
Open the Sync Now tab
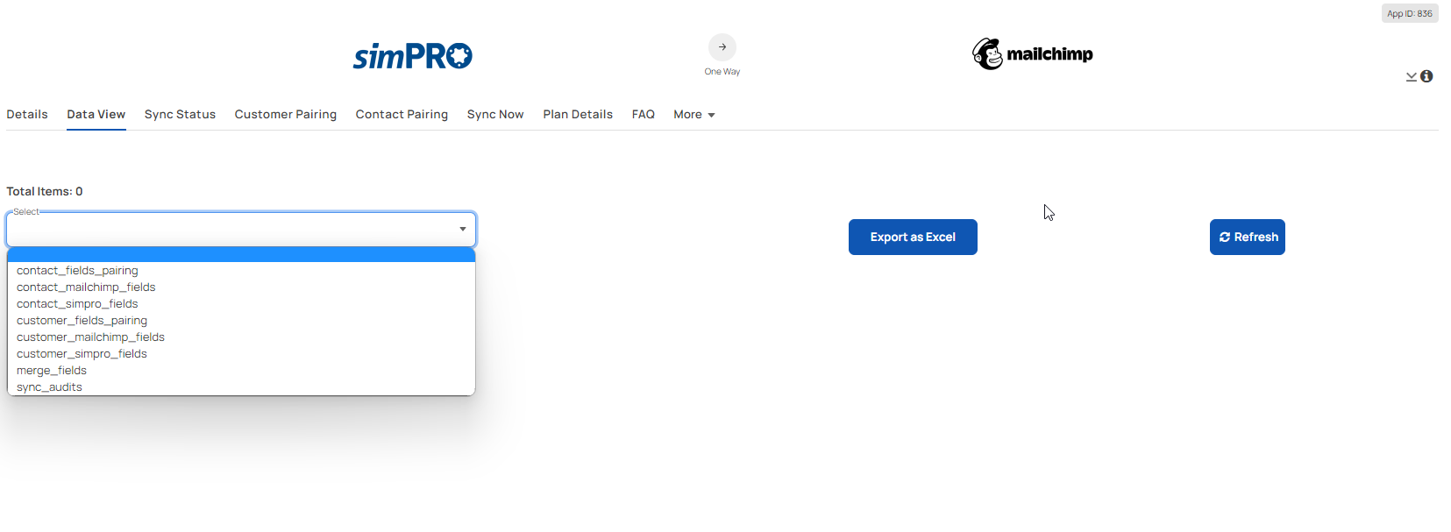pos(495,115)
